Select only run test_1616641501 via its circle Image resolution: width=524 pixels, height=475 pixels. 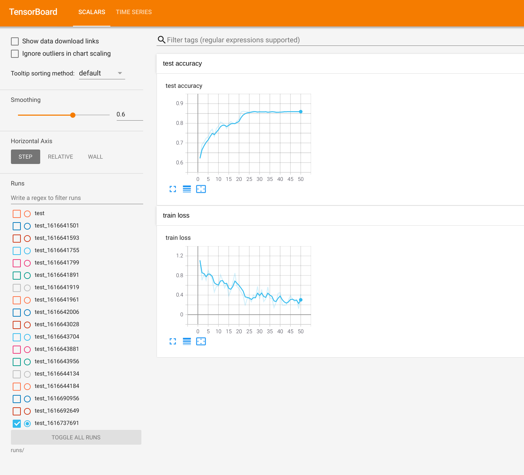28,226
